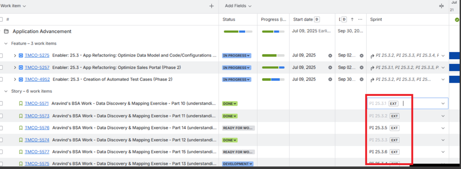This screenshot has width=461, height=169.
Task: Click the Sprint column header
Action: (x=376, y=19)
